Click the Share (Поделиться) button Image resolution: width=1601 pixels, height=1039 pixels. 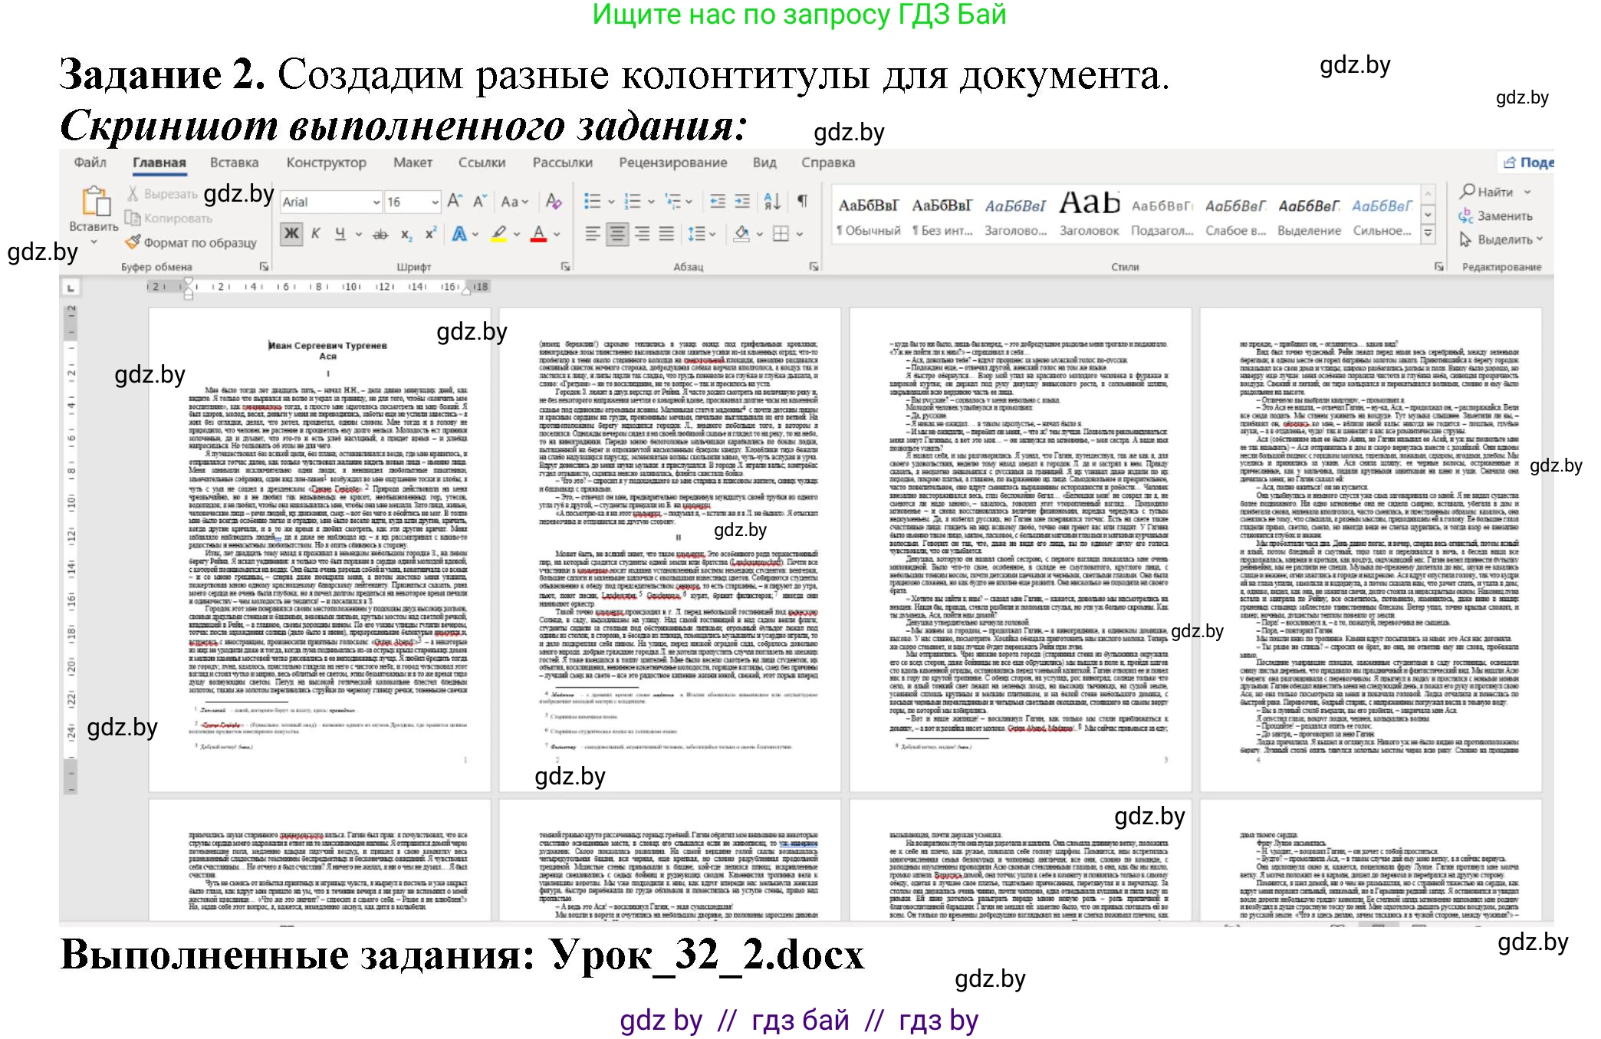coord(1527,162)
